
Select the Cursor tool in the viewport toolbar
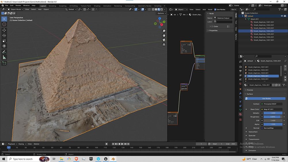tap(4, 24)
